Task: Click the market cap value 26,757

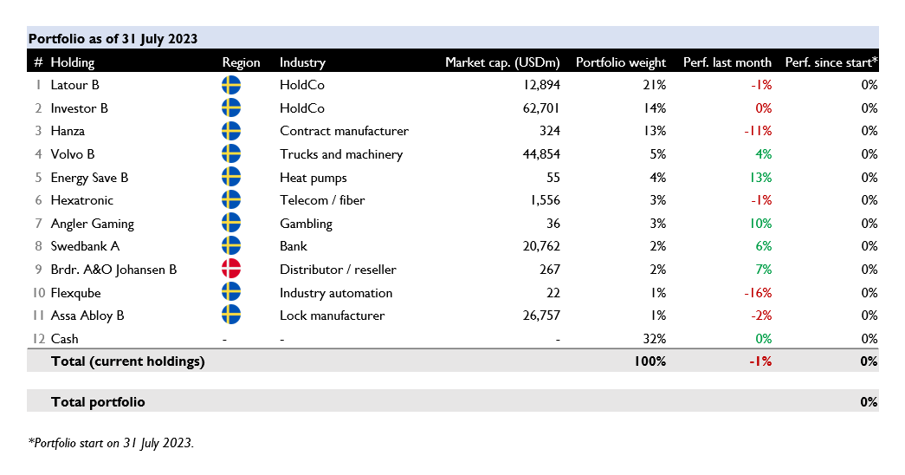Action: click(541, 316)
